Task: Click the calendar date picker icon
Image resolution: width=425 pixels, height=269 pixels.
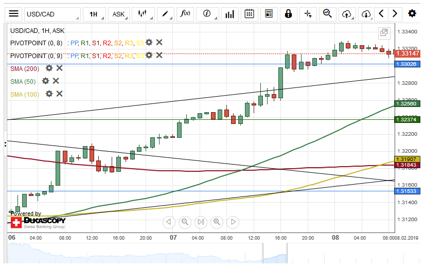Action: click(x=249, y=14)
